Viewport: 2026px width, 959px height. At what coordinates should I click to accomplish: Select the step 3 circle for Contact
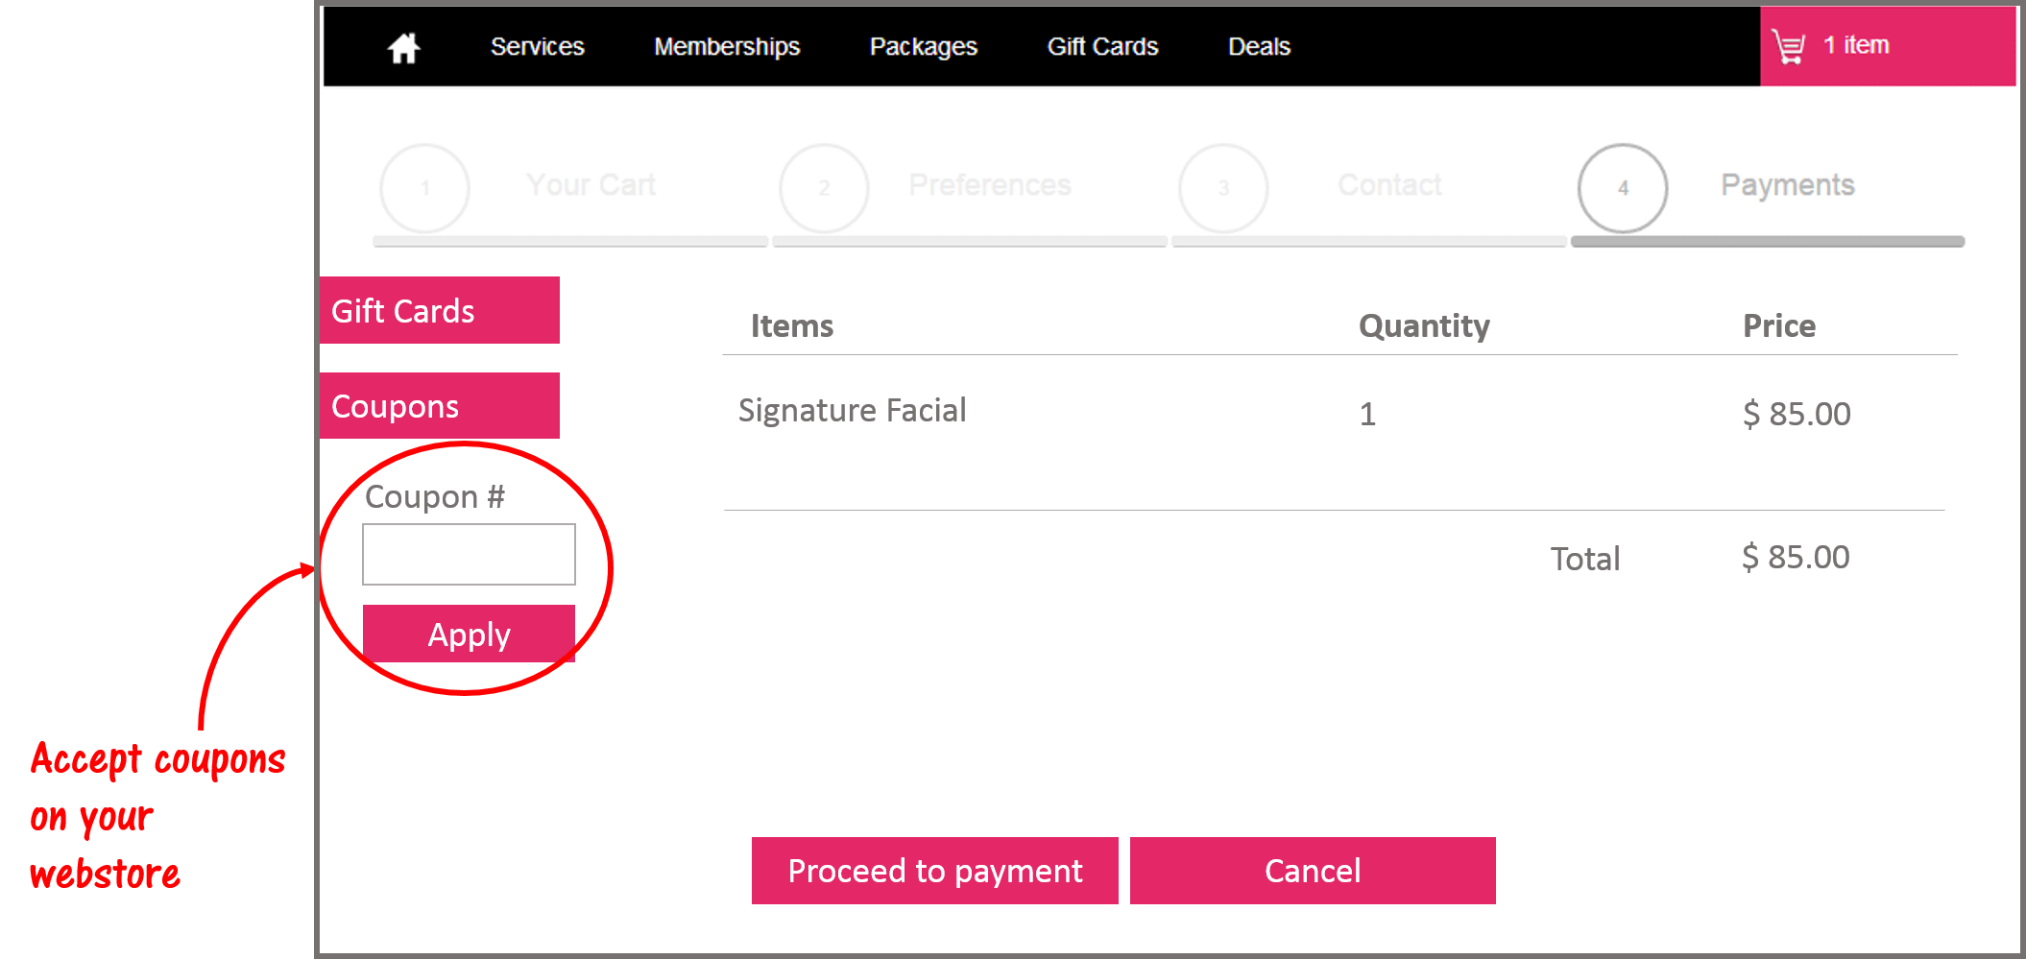(x=1222, y=188)
